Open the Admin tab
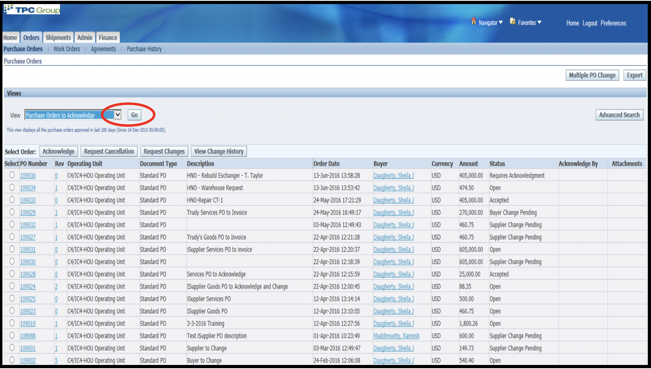This screenshot has width=651, height=369. pos(85,37)
